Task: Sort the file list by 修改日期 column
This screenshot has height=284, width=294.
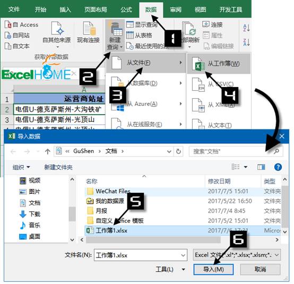Action: coord(219,181)
